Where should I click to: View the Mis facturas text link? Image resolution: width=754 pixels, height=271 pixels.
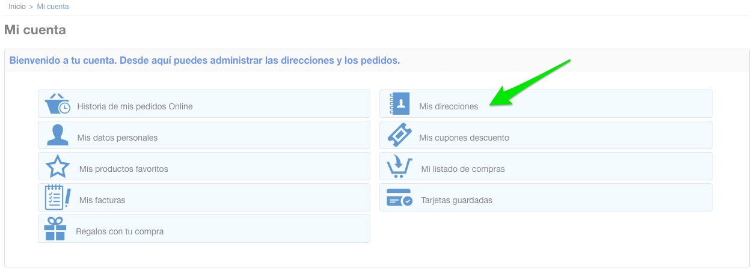tap(102, 200)
